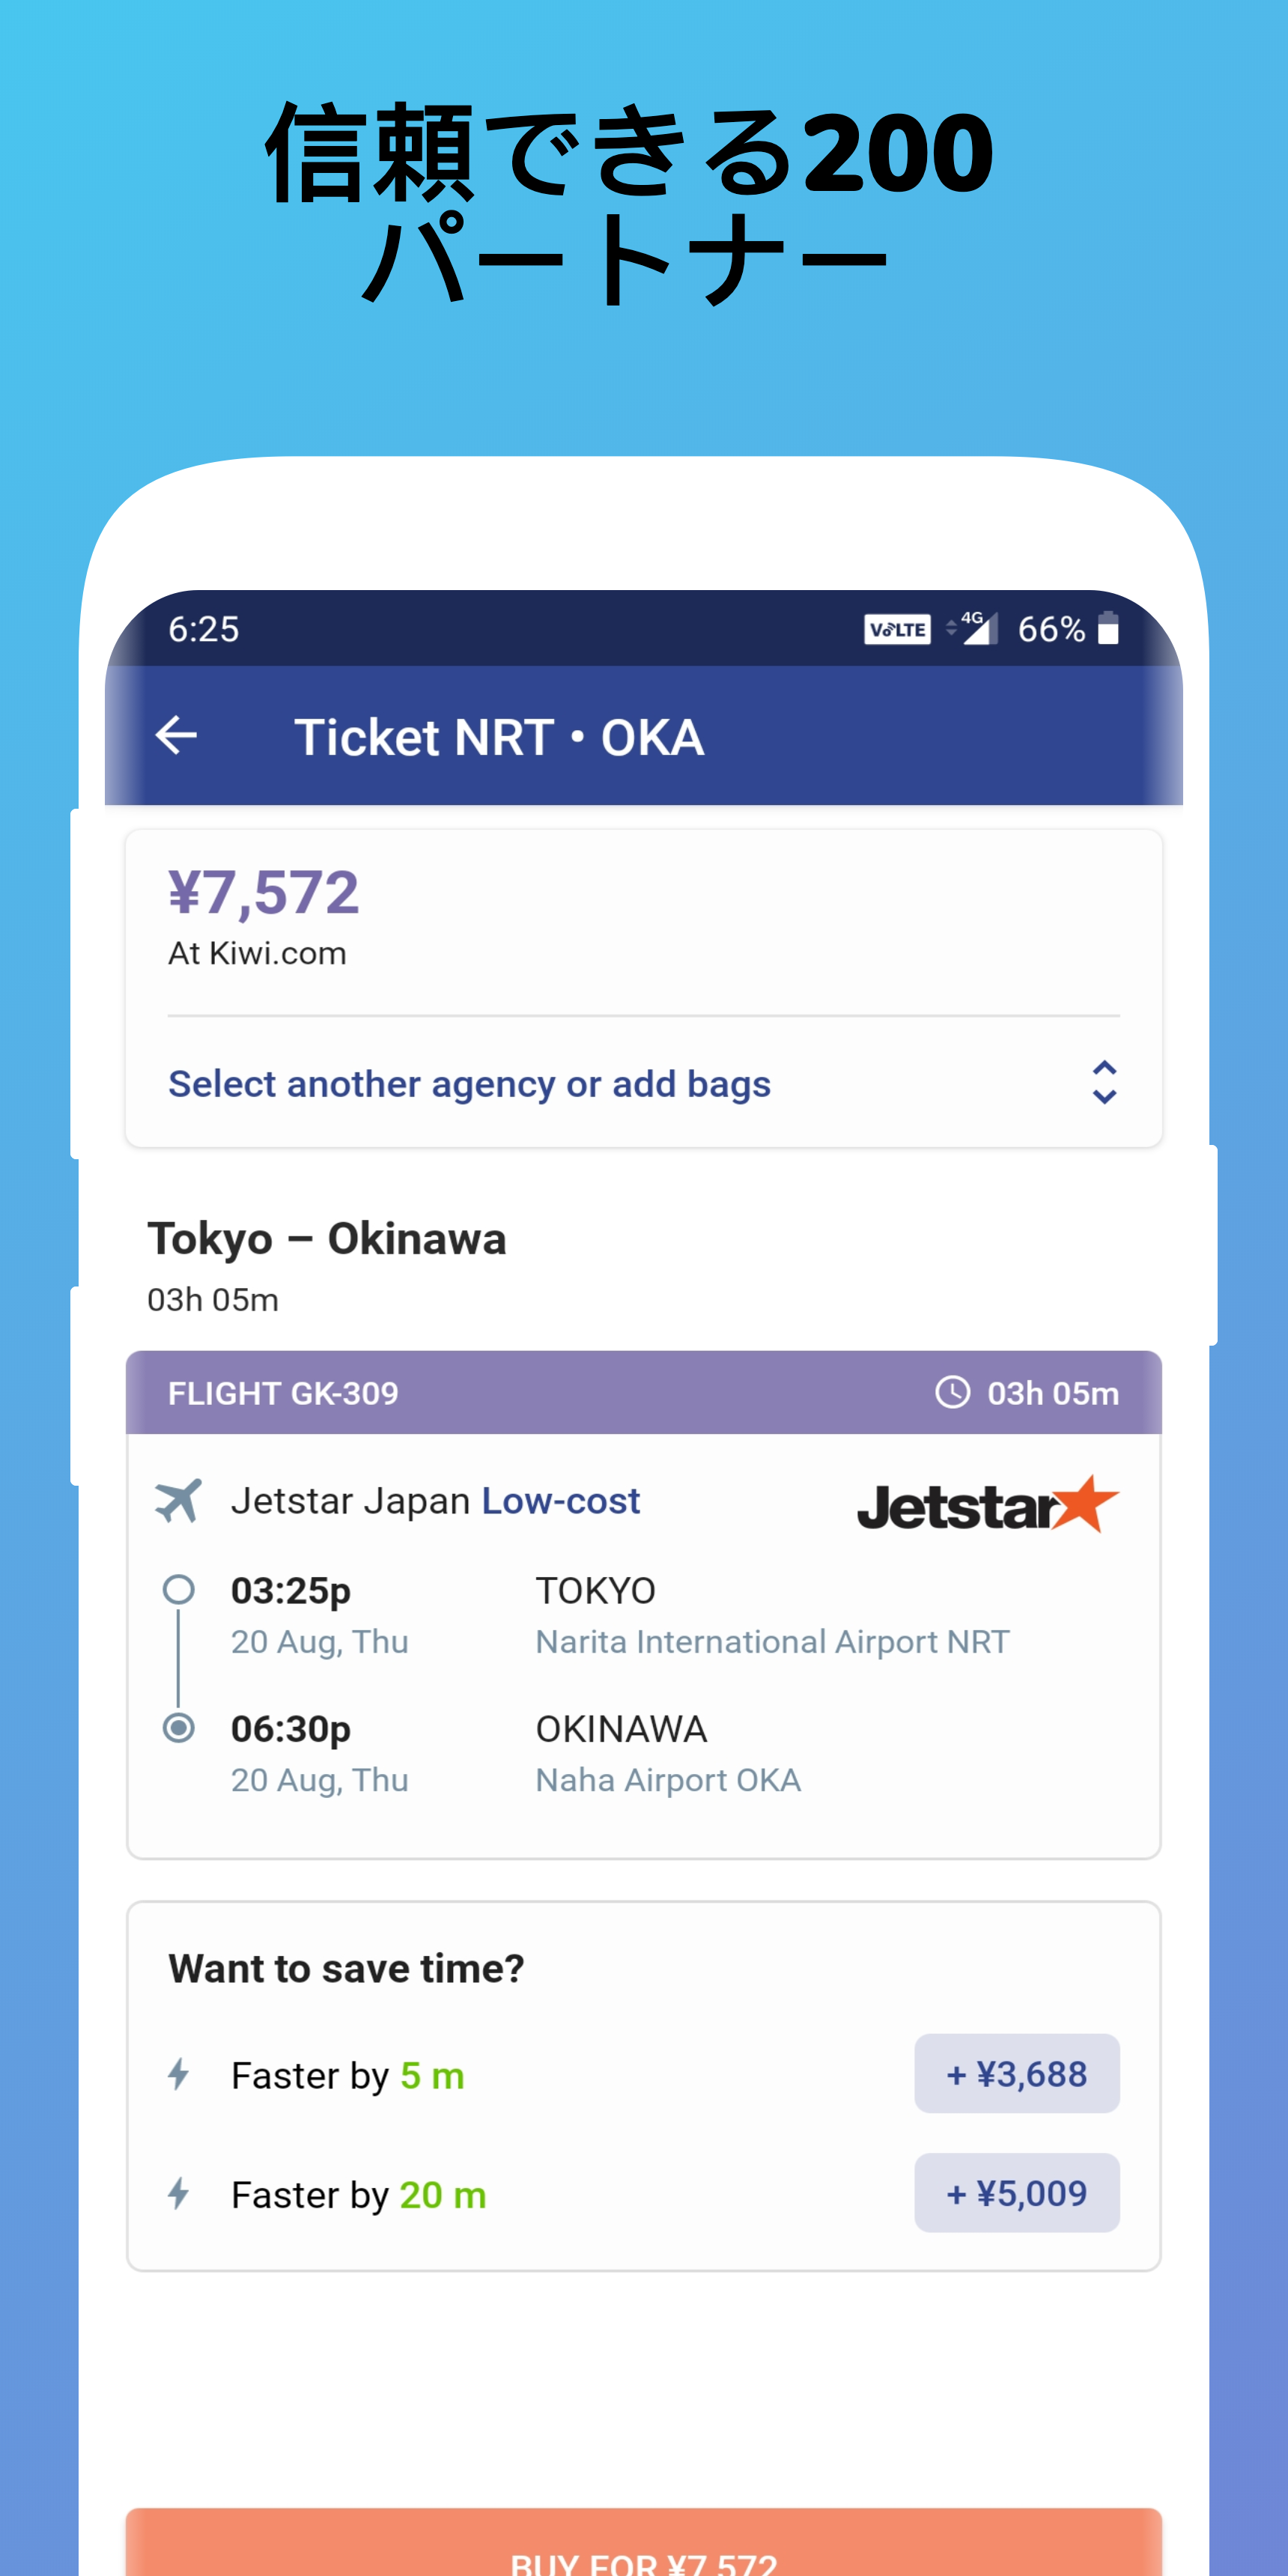Tap the battery icon in status bar
Viewport: 1288px width, 2576px height.
point(1107,629)
